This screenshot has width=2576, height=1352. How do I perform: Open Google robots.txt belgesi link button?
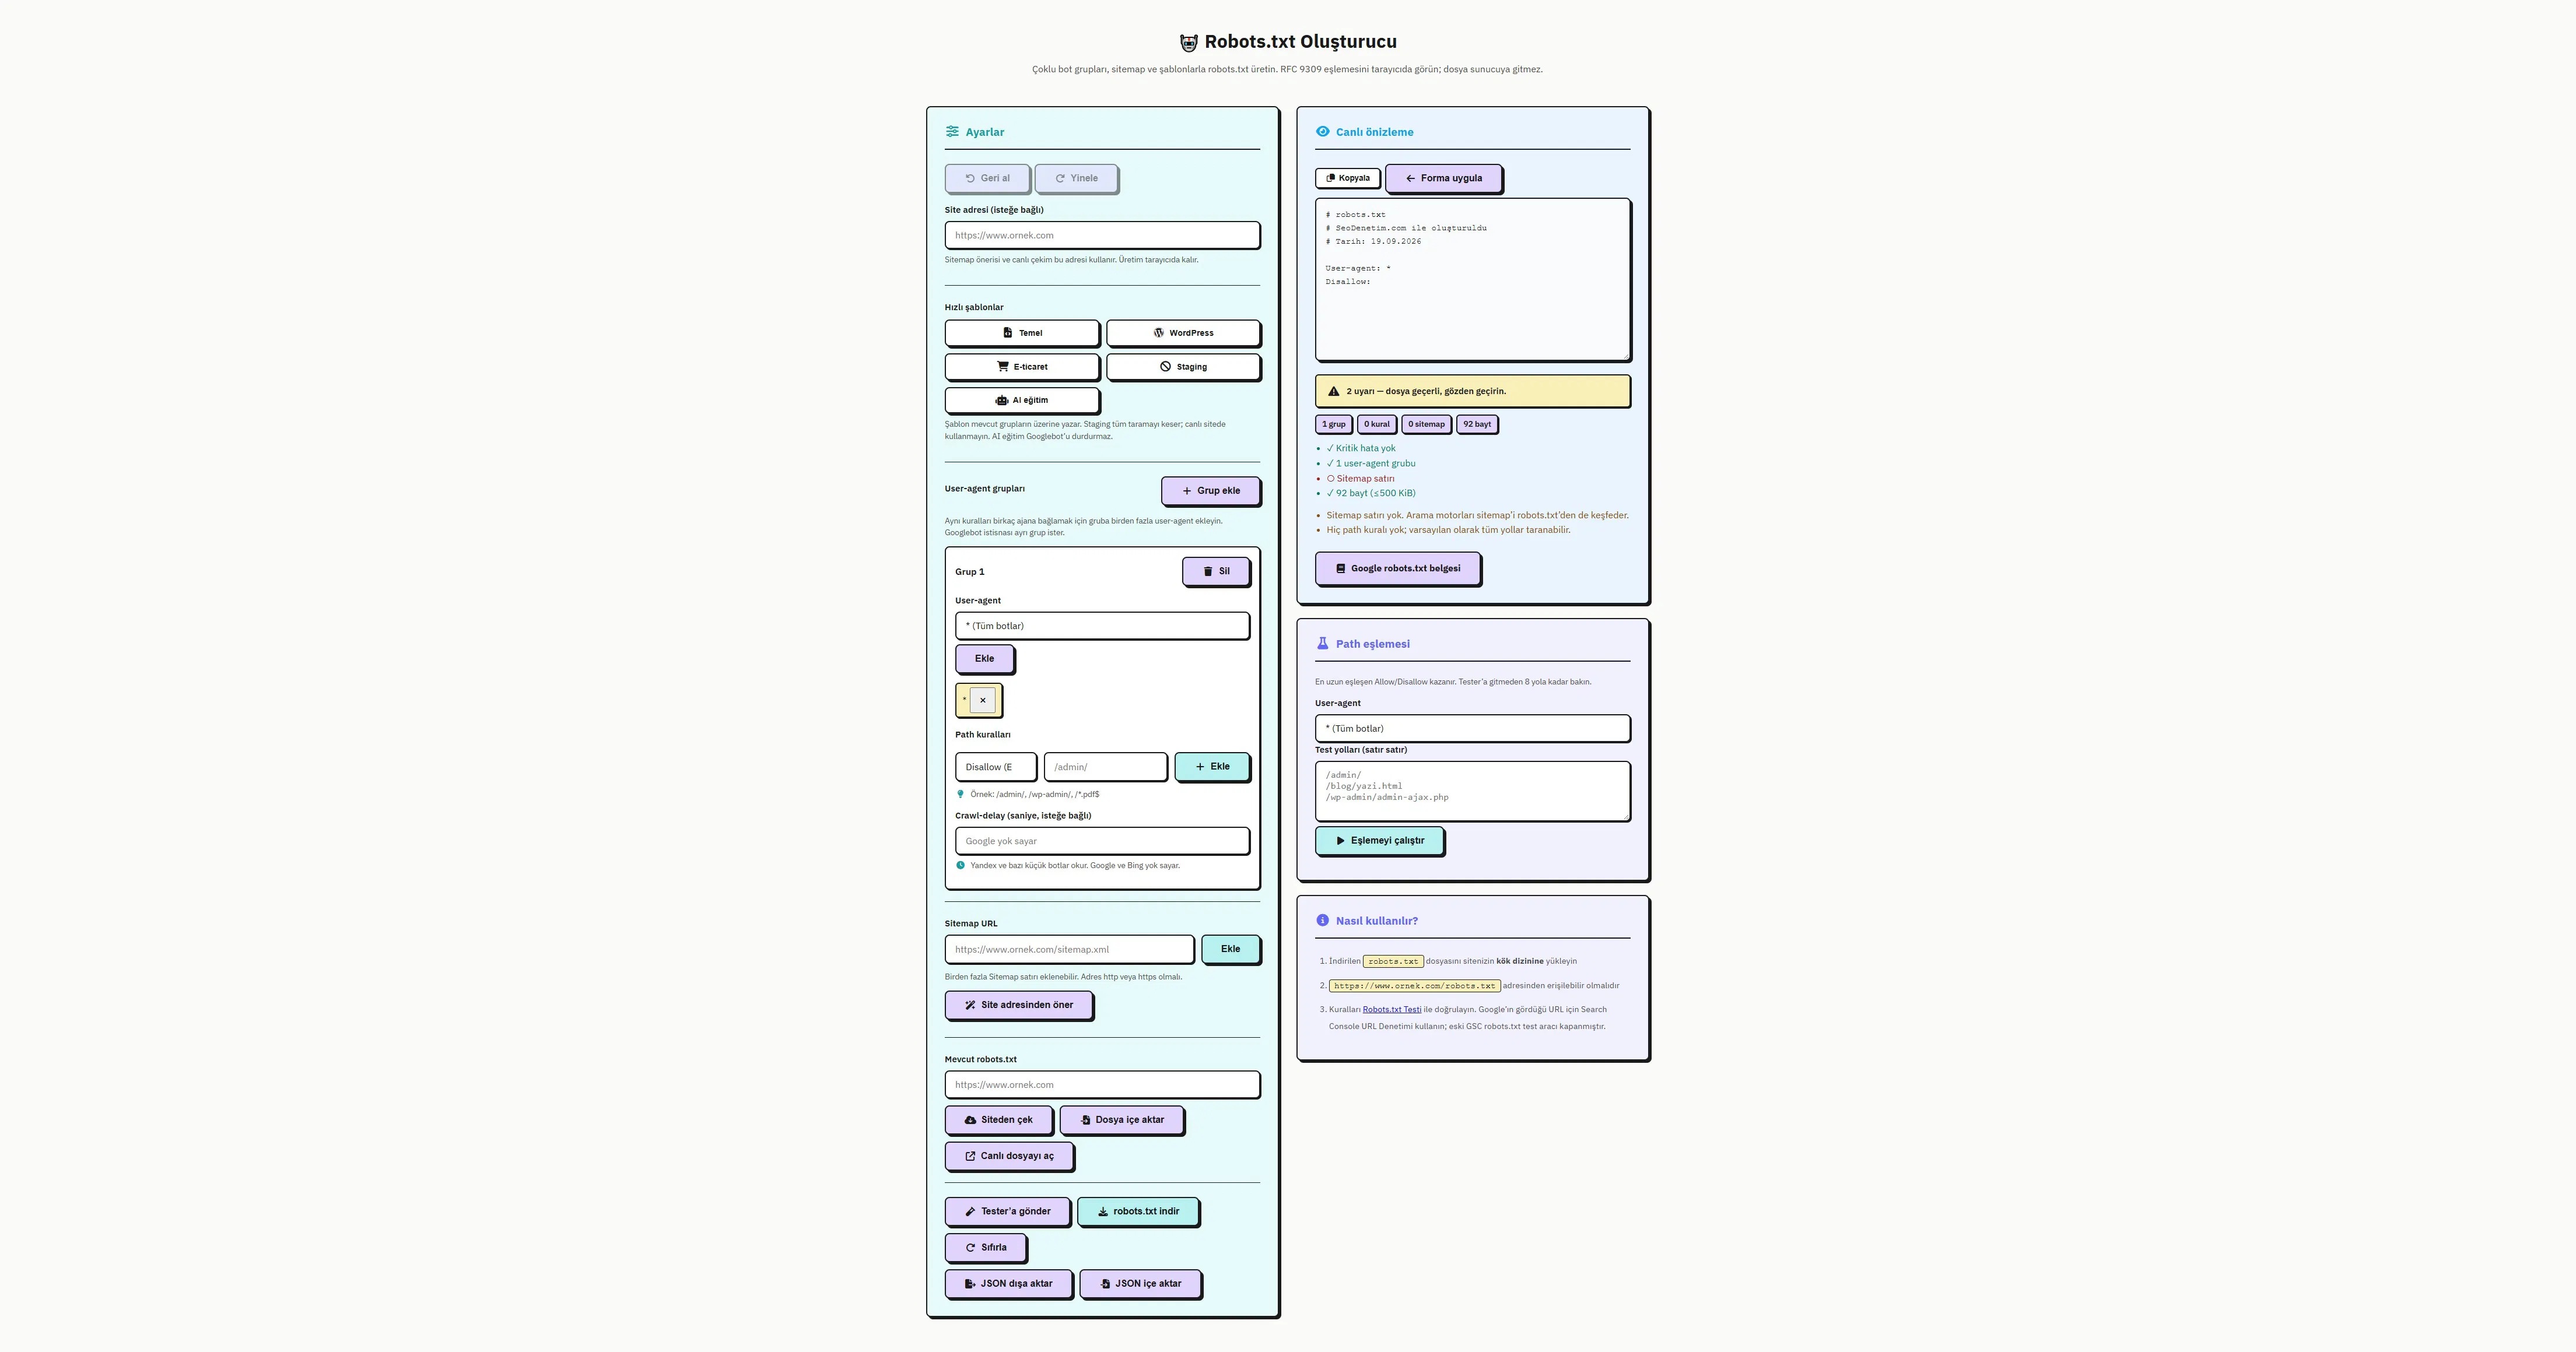(1397, 568)
